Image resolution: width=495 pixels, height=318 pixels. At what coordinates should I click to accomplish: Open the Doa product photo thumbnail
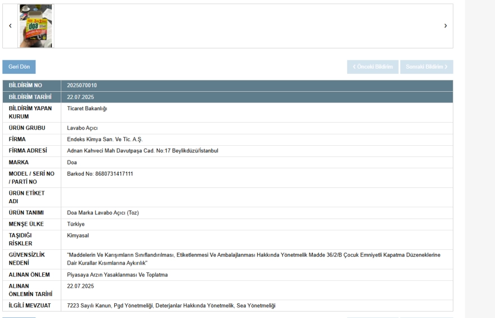coord(35,26)
